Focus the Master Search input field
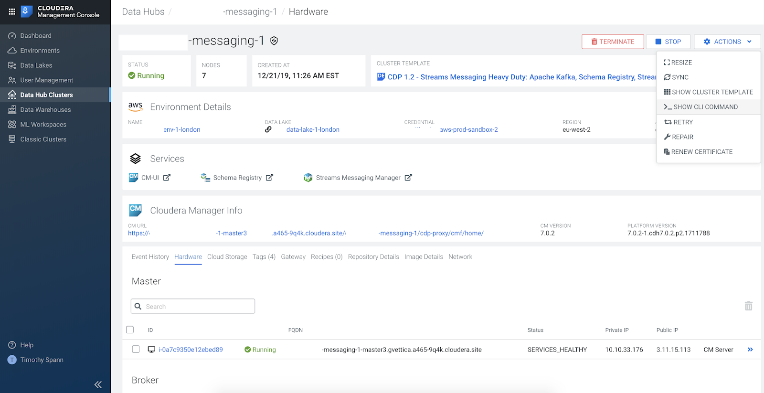Screen dimensions: 764x393 pyautogui.click(x=193, y=306)
